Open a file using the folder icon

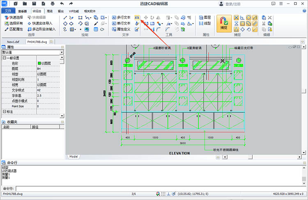[x=25, y=4]
